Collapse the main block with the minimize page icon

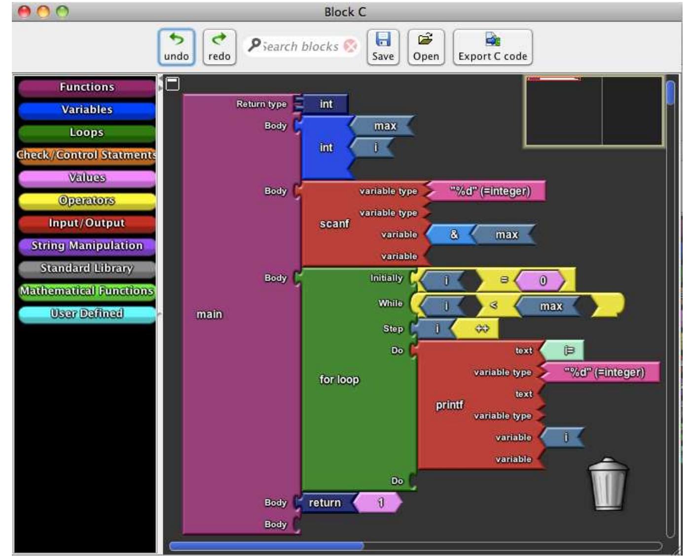click(x=173, y=84)
